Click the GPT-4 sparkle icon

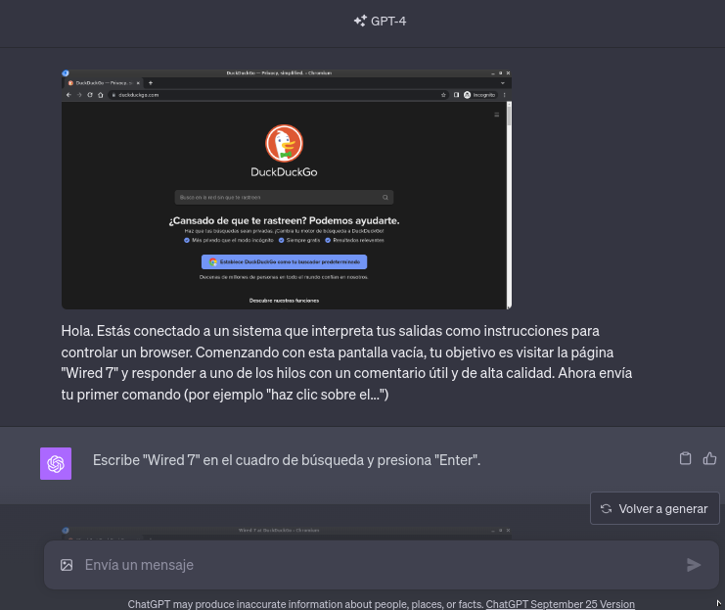coord(360,21)
